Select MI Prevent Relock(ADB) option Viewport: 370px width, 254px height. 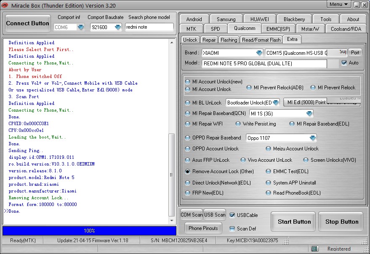[x=249, y=88]
